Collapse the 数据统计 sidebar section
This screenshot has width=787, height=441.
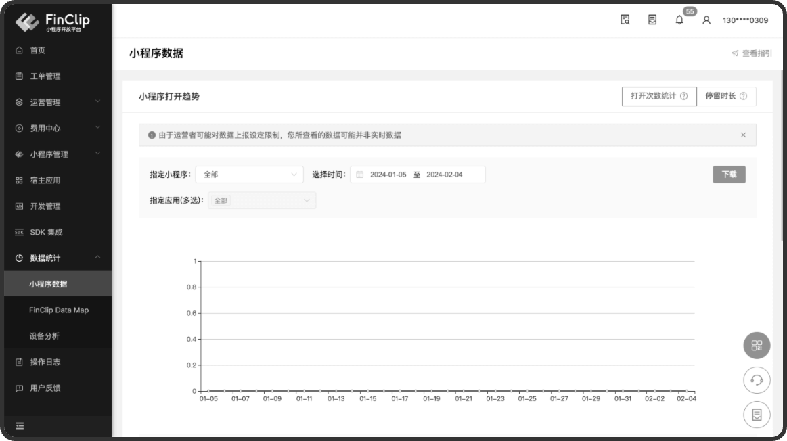click(x=56, y=258)
